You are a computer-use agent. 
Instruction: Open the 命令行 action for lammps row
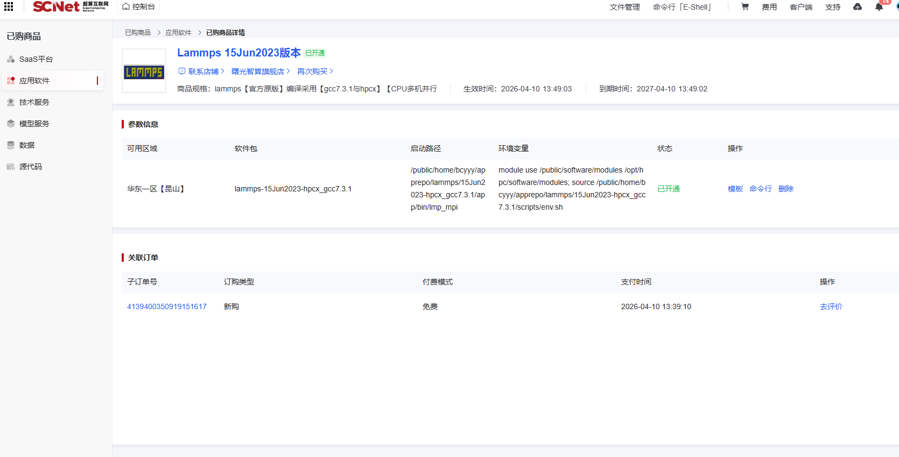(x=761, y=189)
